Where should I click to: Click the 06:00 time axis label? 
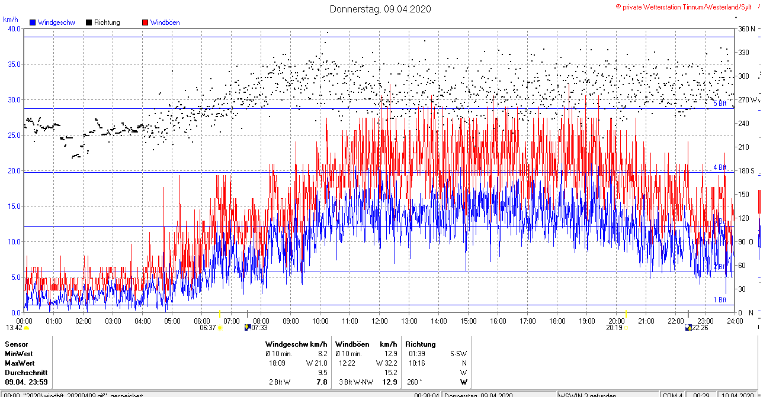(202, 321)
